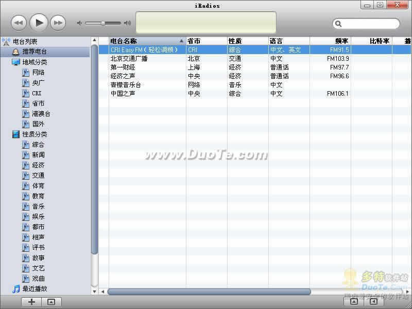
Task: Select the 北京交通广播 station row
Action: point(255,59)
